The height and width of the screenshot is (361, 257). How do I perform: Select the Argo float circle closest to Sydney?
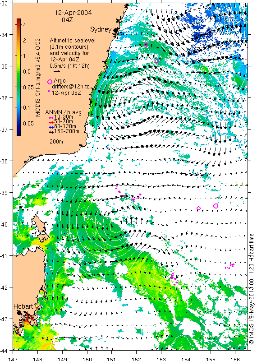[x=147, y=45]
